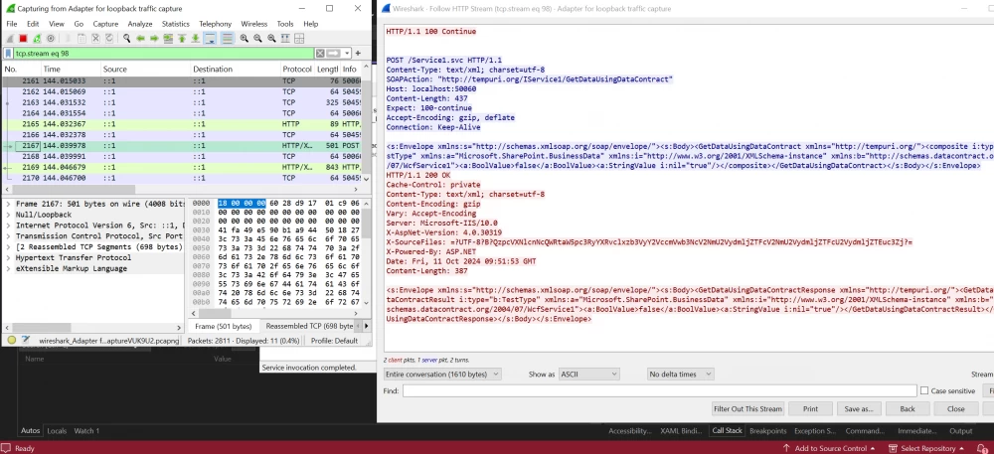The height and width of the screenshot is (454, 994).
Task: Jump to the first packet icon
Action: pyautogui.click(x=182, y=39)
